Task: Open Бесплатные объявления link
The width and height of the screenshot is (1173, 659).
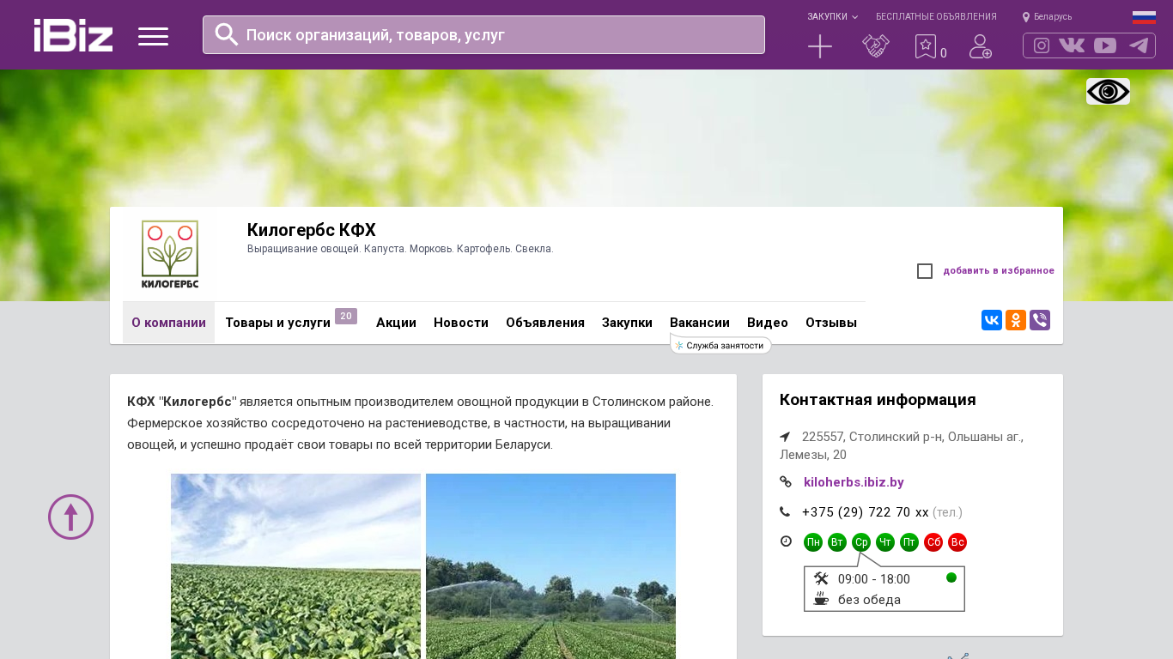Action: point(936,16)
